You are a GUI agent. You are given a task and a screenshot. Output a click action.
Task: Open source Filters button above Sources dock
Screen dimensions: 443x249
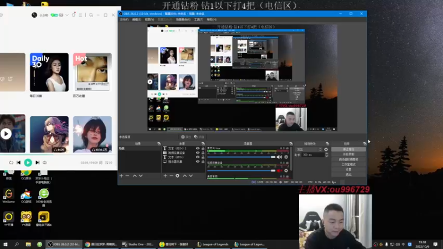click(x=199, y=137)
